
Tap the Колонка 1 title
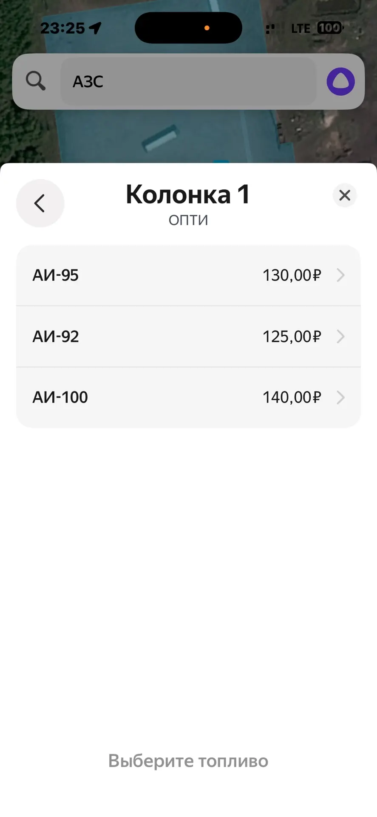coord(188,194)
